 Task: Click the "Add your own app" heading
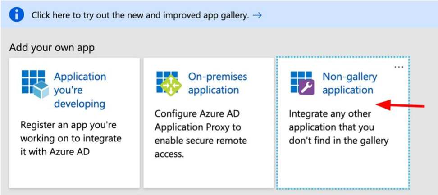[x=52, y=48]
